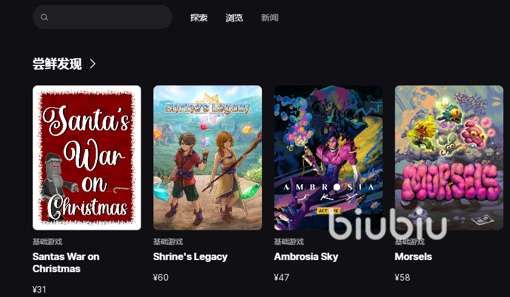Click the ¥60 price under Shrine's Legacy
510x297 pixels.
click(161, 278)
